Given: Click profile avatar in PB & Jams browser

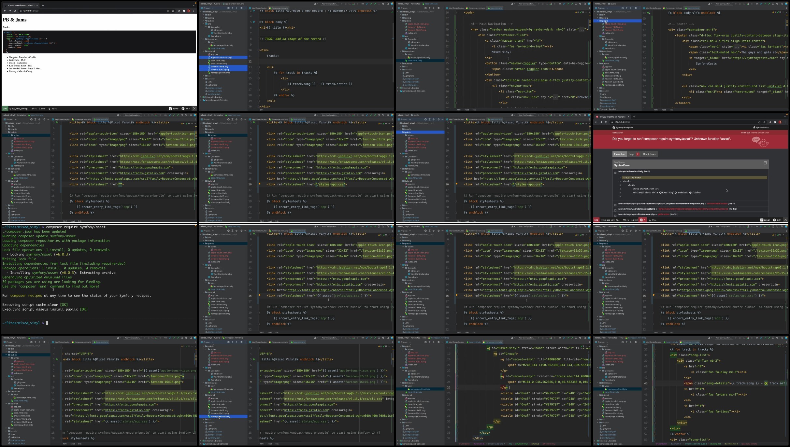Looking at the screenshot, I should click(x=189, y=11).
